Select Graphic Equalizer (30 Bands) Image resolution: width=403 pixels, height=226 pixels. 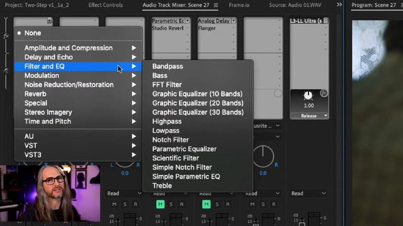click(x=198, y=112)
